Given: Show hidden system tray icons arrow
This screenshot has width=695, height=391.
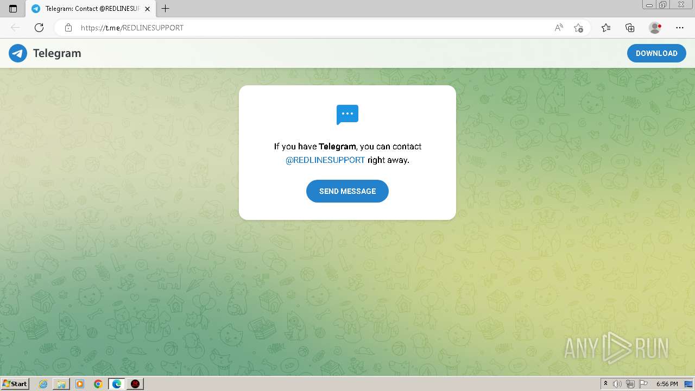Looking at the screenshot, I should pos(605,384).
